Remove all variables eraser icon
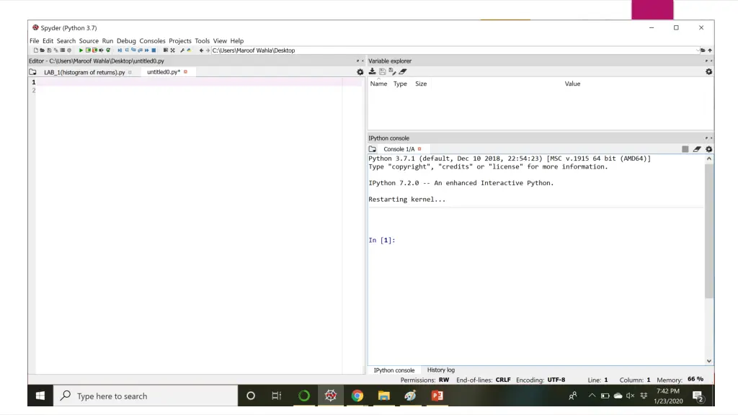Viewport: 738px width, 415px height. pos(402,71)
